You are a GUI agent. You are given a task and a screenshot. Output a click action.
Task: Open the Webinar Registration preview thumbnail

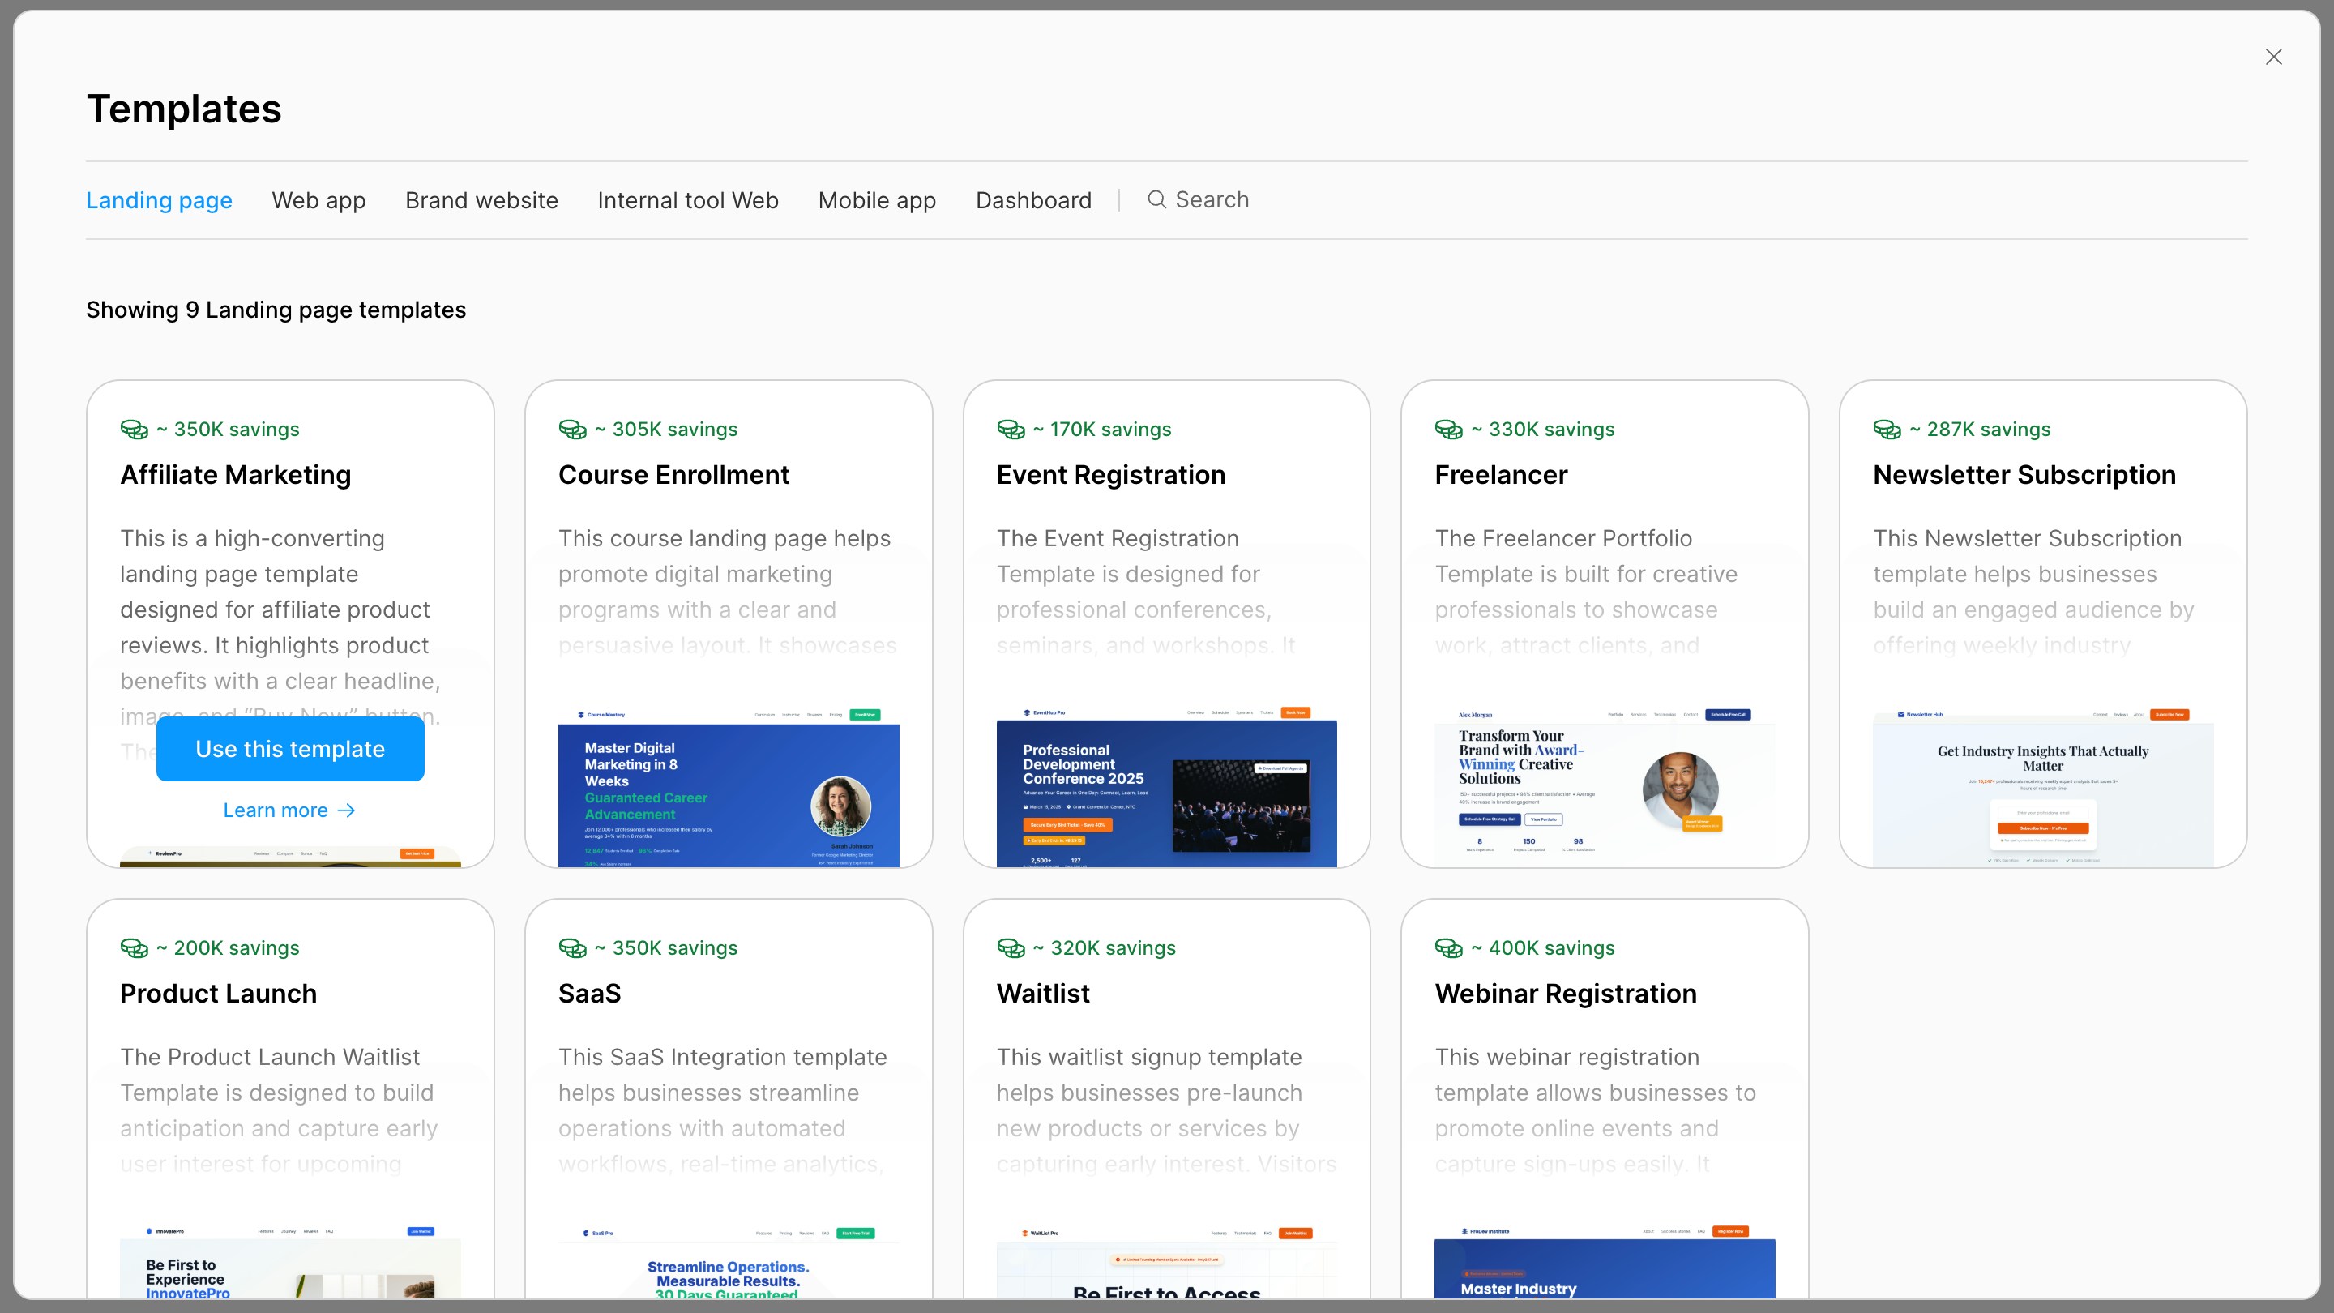(1605, 1261)
